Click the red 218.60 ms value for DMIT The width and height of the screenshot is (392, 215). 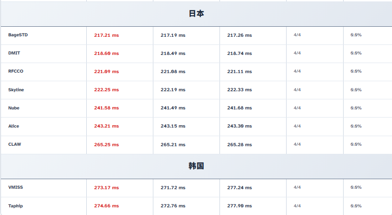[106, 54]
